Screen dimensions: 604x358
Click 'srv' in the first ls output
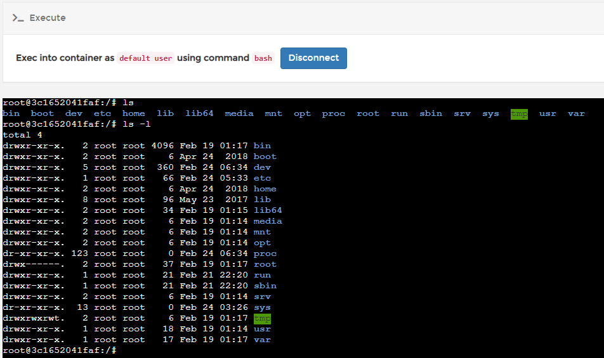pos(463,113)
